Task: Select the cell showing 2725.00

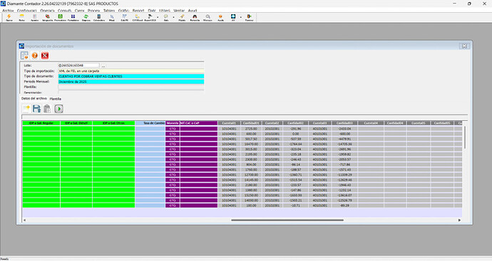Action: point(251,129)
